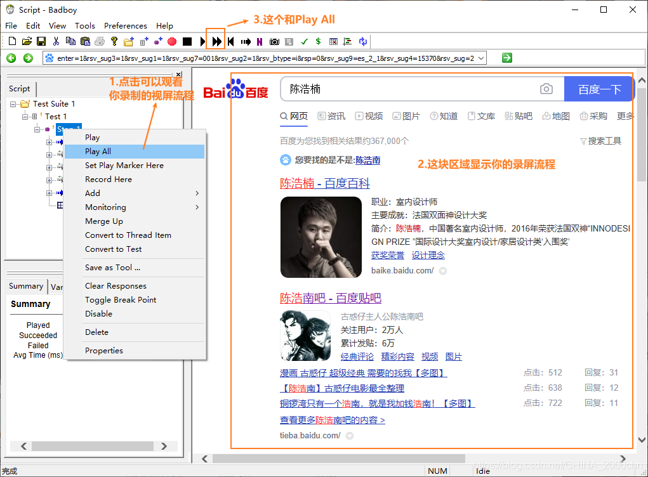Click the table grid toolbar icon
Screen dimensions: 648x477
point(333,41)
